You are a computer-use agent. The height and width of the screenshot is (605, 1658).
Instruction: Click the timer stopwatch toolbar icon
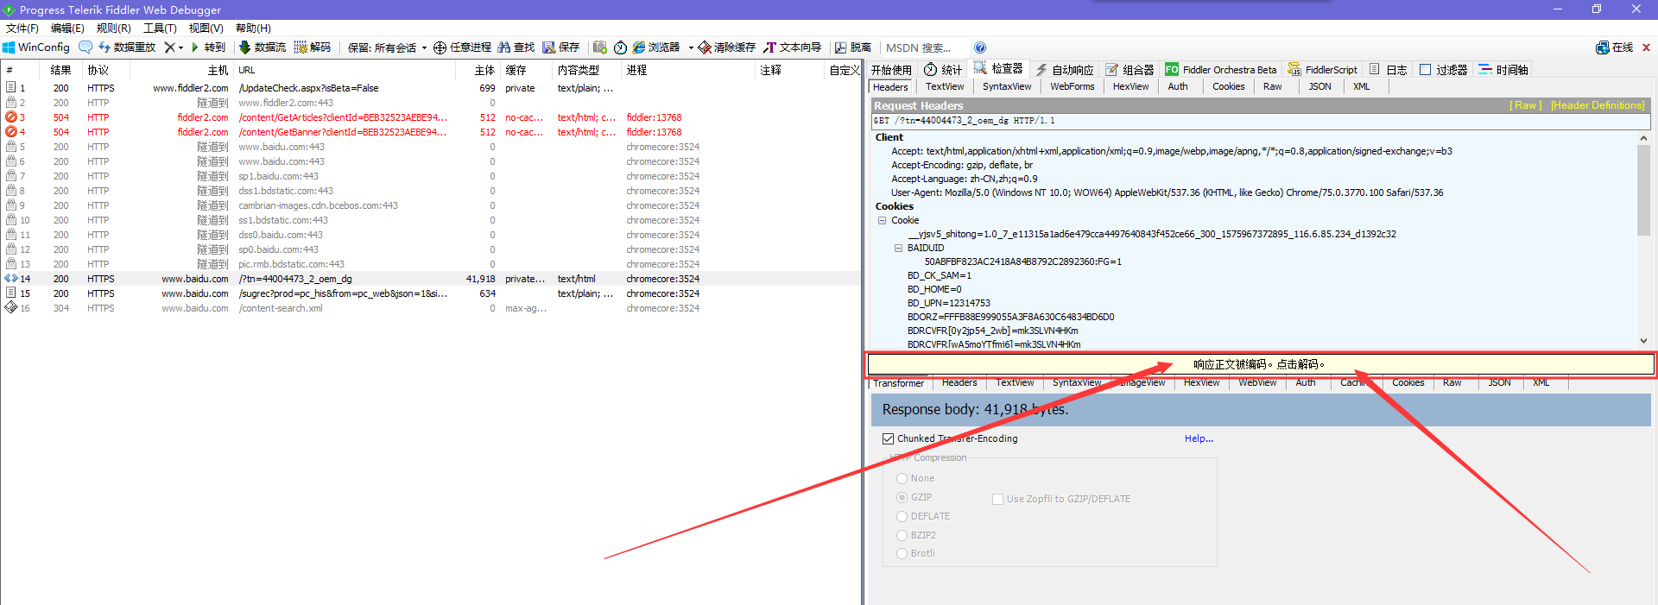click(x=620, y=47)
